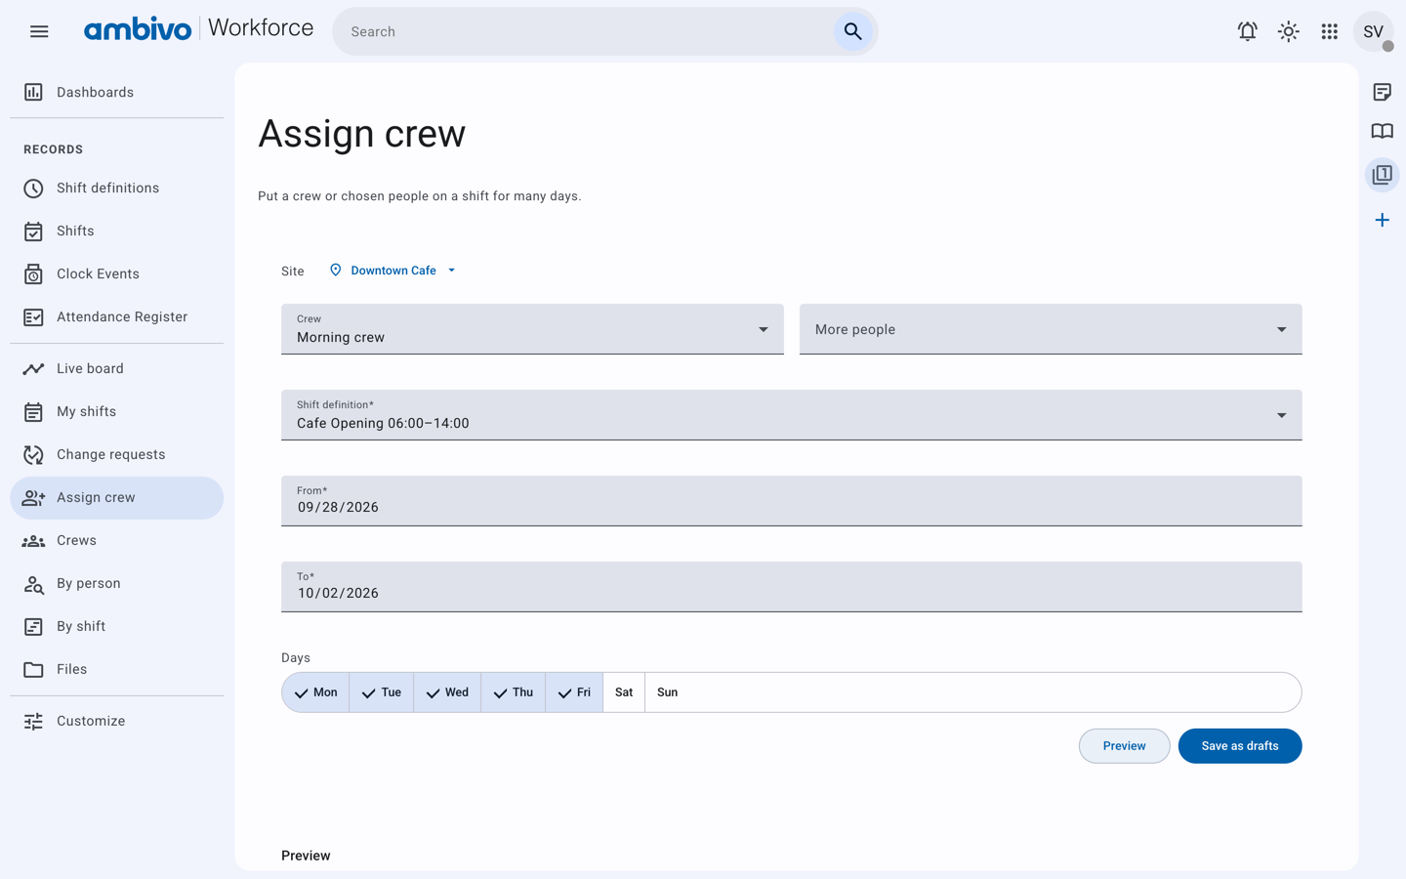Toggle the Fri day chip
This screenshot has width=1406, height=879.
coord(574,692)
